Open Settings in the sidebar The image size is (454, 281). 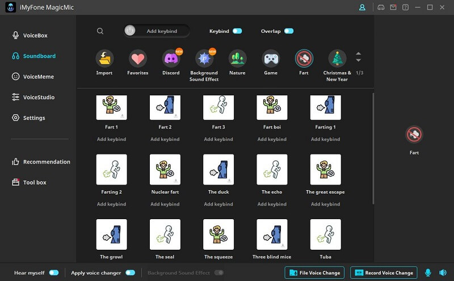28,118
